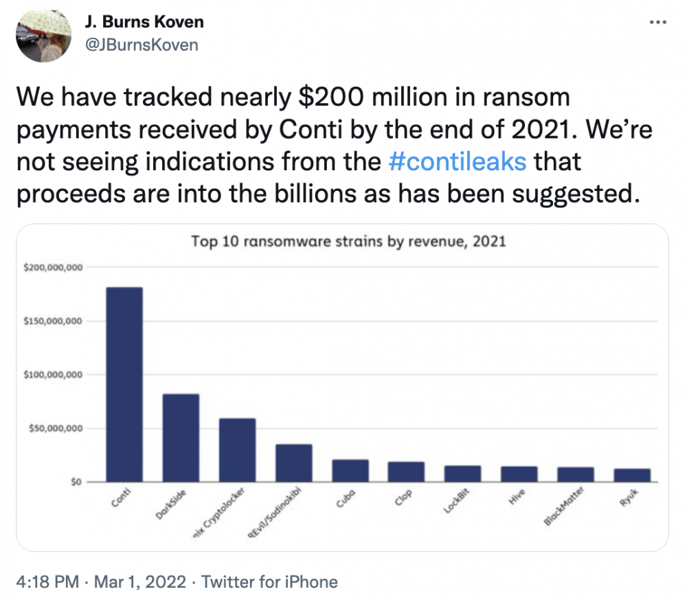Select the Cuba bar in chart
The width and height of the screenshot is (687, 598).
pos(350,470)
